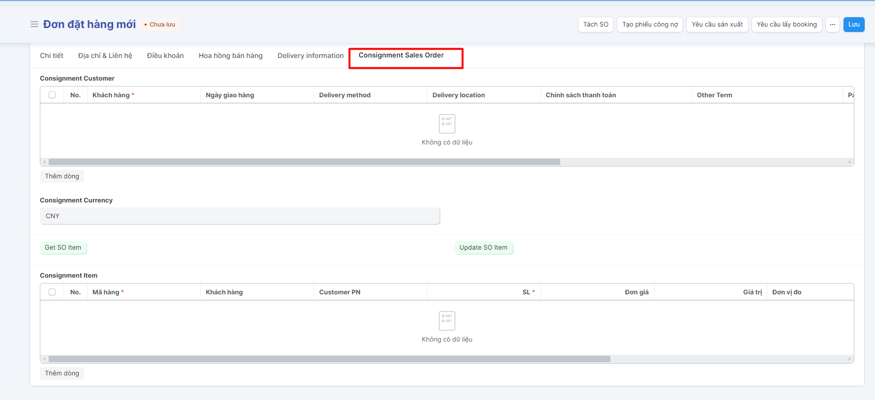Click the Tách SO button
The image size is (875, 400).
click(595, 25)
